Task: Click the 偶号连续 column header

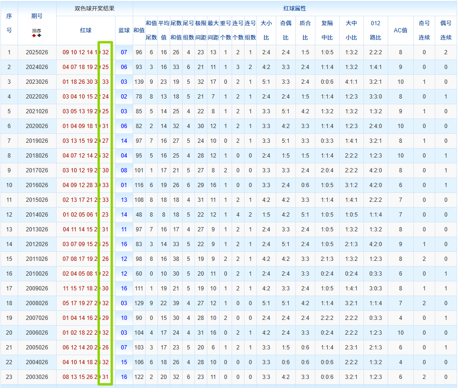Action: click(446, 30)
